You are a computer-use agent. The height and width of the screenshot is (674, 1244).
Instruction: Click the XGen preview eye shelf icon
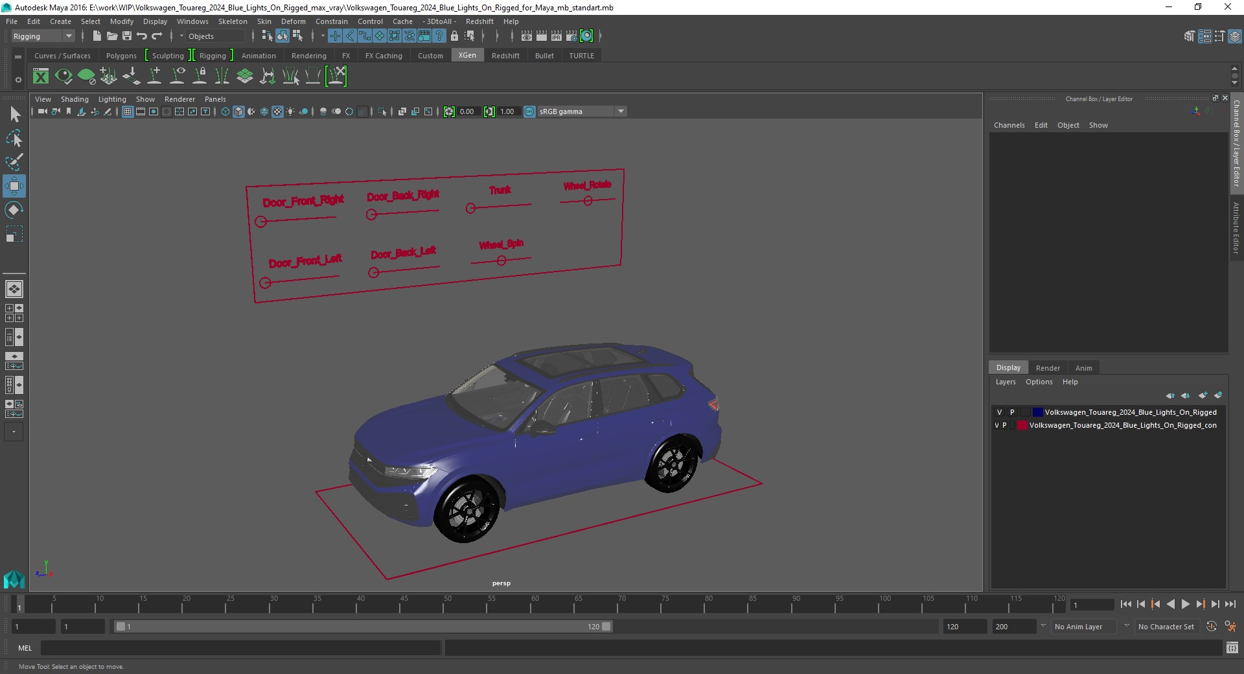pos(63,76)
